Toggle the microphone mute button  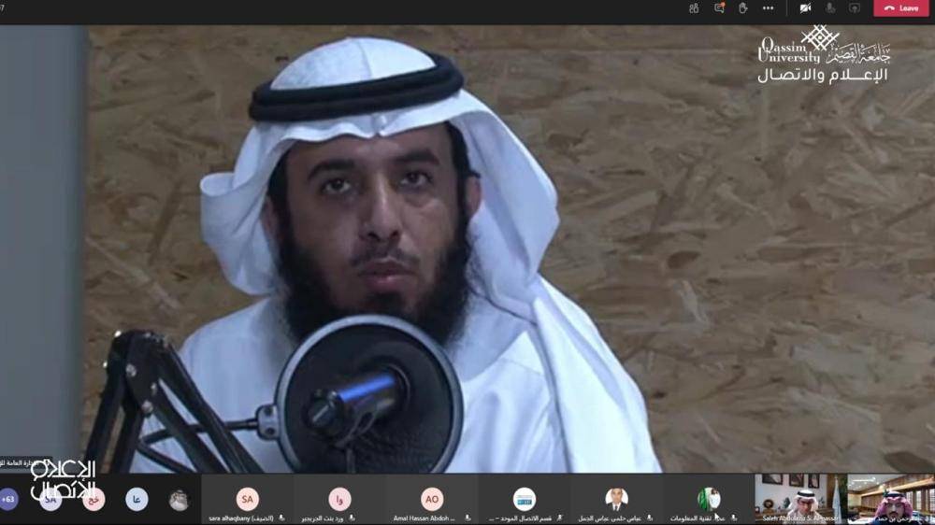(829, 8)
